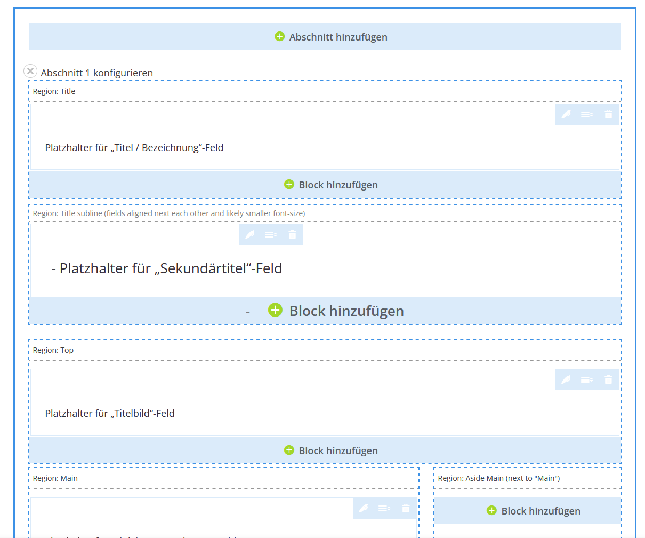
Task: Edit the Sekundärtitel block with the pencil icon
Action: 251,234
